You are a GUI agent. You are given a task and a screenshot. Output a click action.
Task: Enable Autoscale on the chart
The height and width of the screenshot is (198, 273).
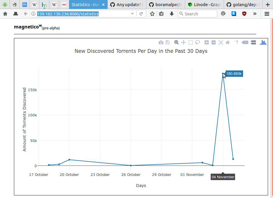coord(221,42)
